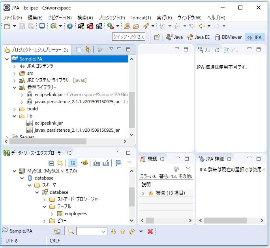
Task: Click Link with Editor in Project Explorer
Action: [x=88, y=49]
